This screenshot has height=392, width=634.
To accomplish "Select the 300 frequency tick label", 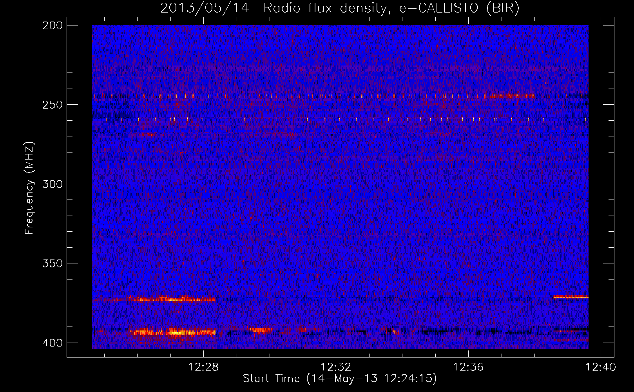I will [x=52, y=184].
